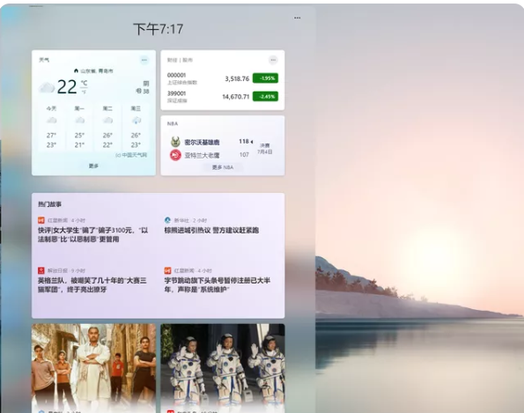Open the stocks widget options menu
524x413 pixels.
click(x=273, y=60)
